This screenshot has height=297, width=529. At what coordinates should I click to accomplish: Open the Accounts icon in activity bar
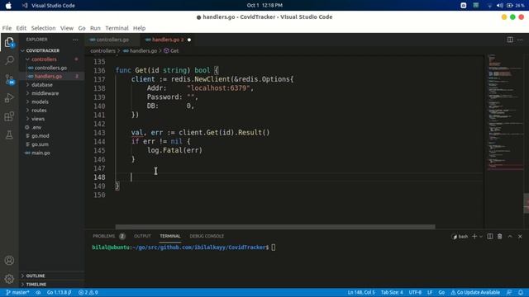click(9, 261)
